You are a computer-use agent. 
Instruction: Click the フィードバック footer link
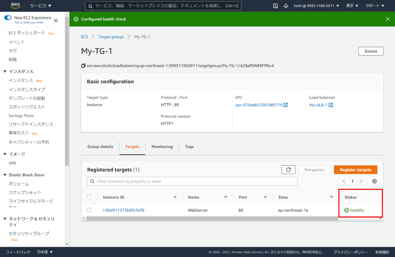click(x=18, y=252)
